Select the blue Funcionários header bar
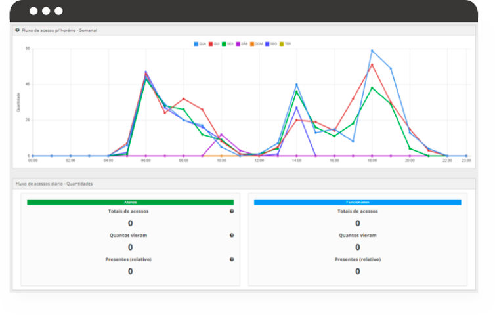Viewport: 495px width, 315px height. [357, 202]
